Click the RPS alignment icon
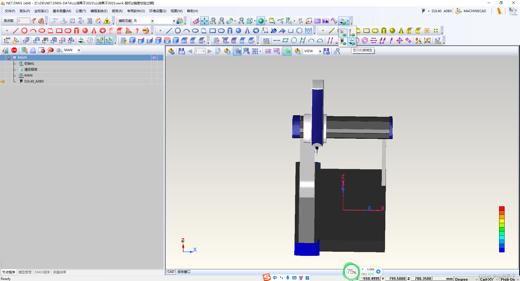Viewport: 520px width, 281px height. (x=45, y=40)
